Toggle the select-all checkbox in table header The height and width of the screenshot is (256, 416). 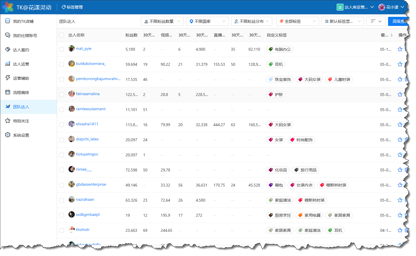click(x=62, y=35)
